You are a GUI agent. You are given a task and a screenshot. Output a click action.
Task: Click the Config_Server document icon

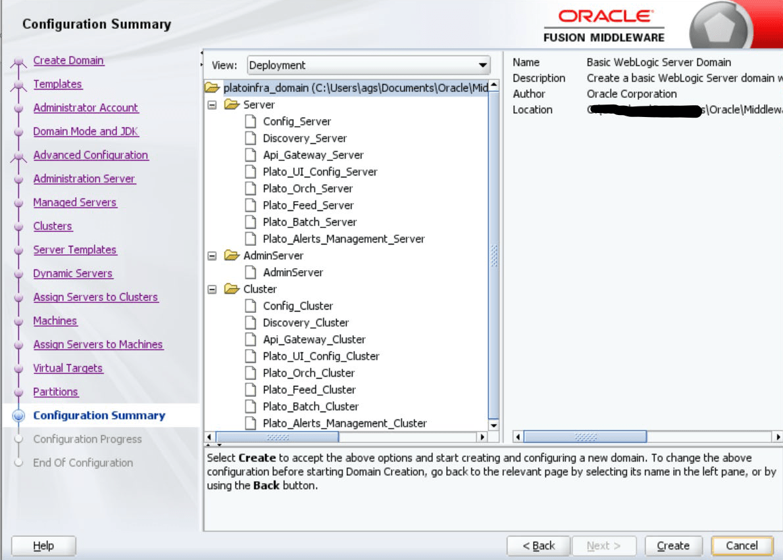[251, 121]
